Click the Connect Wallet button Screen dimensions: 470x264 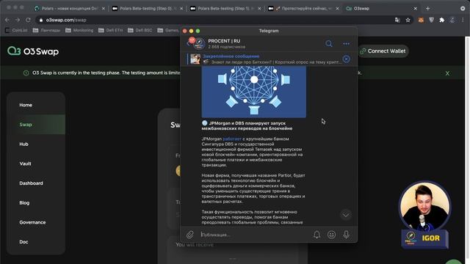click(383, 51)
